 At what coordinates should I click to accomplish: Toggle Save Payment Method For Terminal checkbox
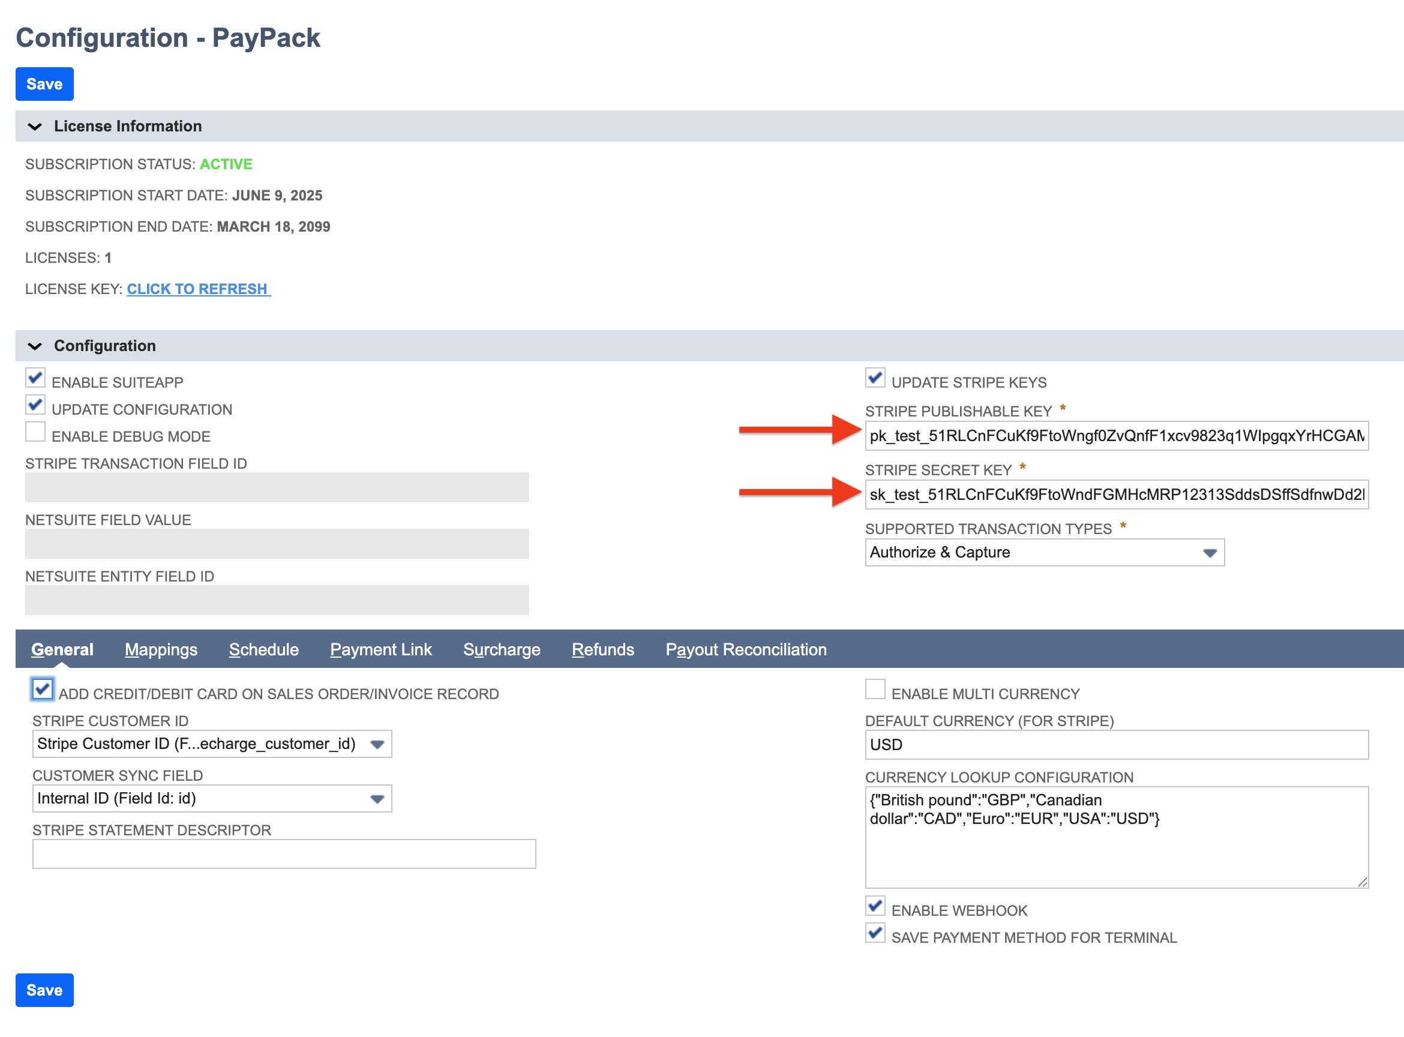tap(875, 933)
